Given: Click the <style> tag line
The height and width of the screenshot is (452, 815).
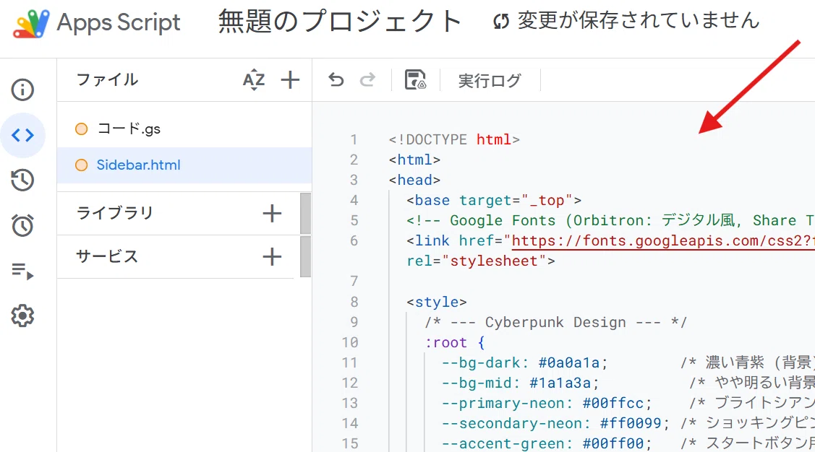Looking at the screenshot, I should (x=437, y=302).
